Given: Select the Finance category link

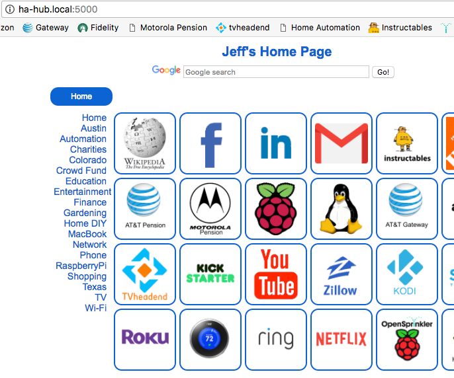Looking at the screenshot, I should (90, 202).
